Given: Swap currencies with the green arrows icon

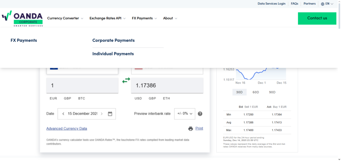Looking at the screenshot, I should tap(126, 80).
